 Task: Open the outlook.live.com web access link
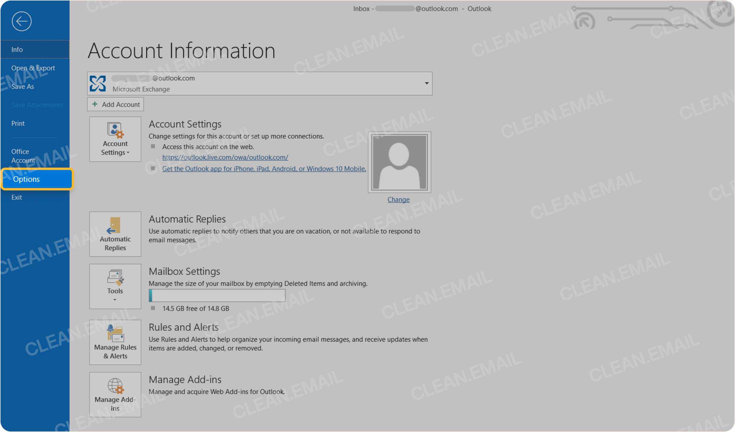[x=225, y=157]
